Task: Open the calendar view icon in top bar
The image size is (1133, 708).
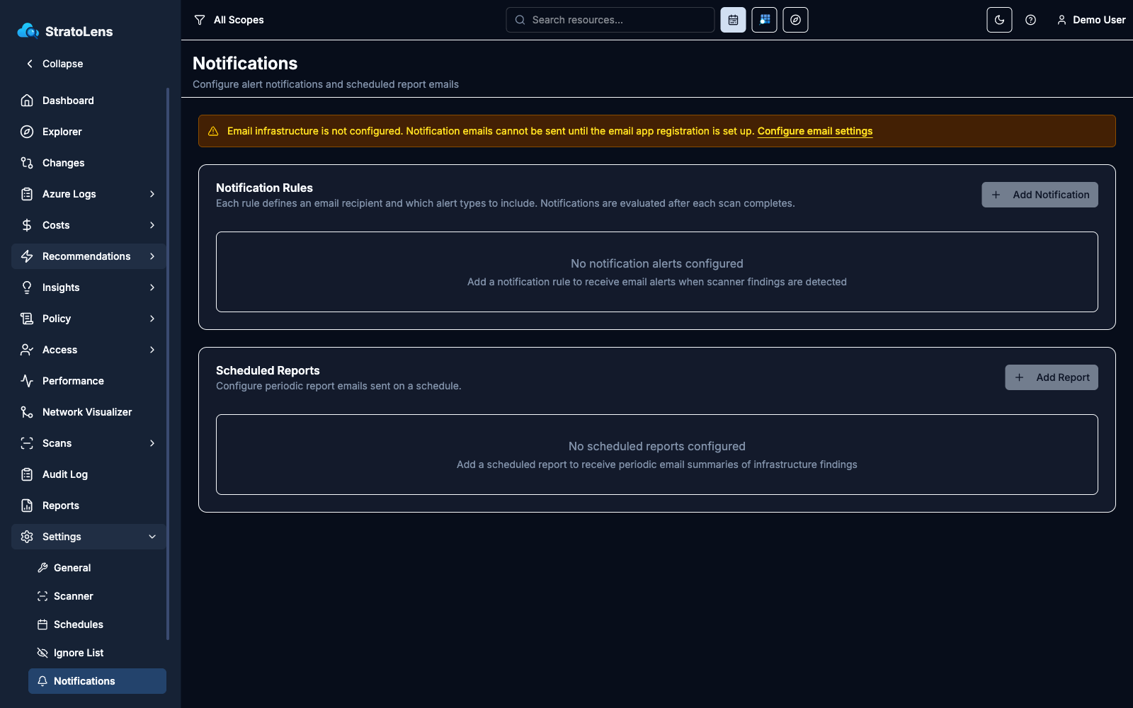Action: pyautogui.click(x=733, y=20)
